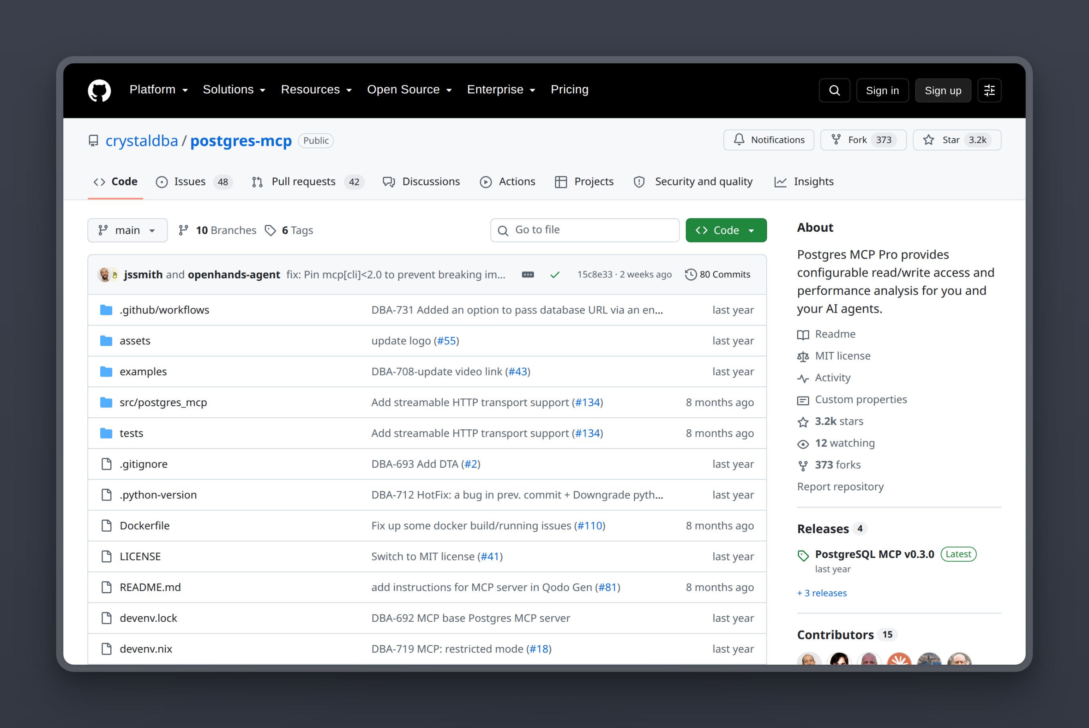Switch to the Pull requests tab
Image resolution: width=1089 pixels, height=728 pixels.
[x=308, y=182]
